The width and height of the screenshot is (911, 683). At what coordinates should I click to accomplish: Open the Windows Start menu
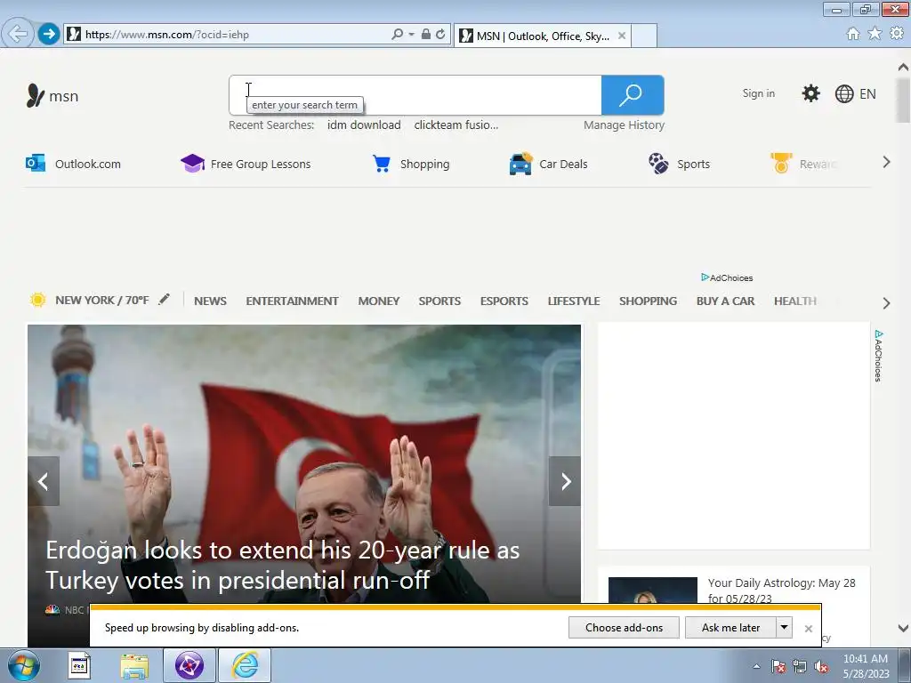click(x=24, y=665)
